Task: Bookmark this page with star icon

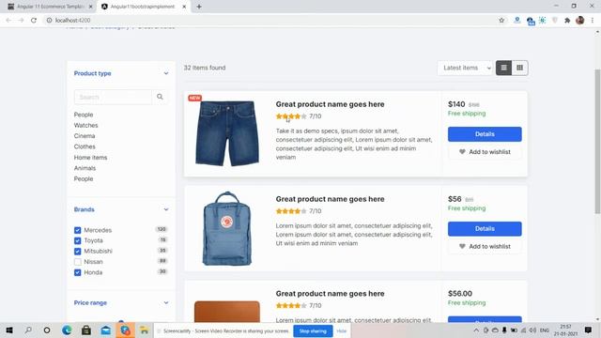Action: pos(501,21)
